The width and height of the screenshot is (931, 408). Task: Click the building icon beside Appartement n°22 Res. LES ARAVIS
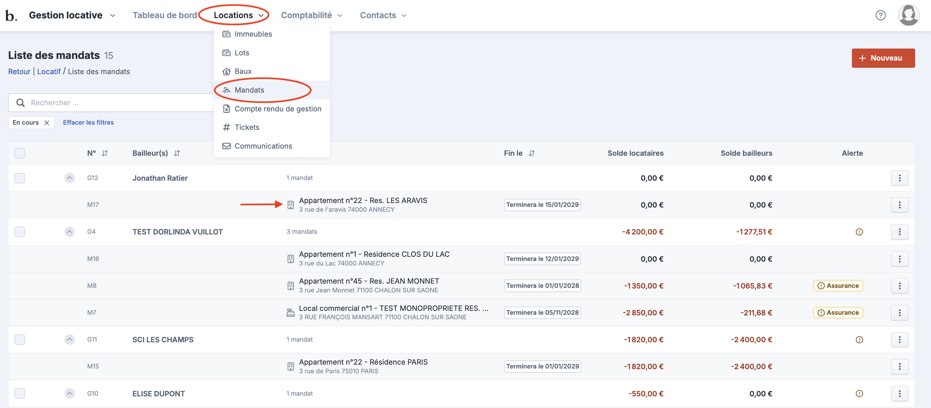coord(290,205)
